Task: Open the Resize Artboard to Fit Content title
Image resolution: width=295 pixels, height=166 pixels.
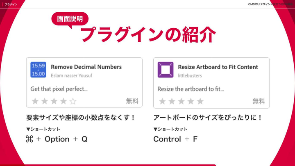Action: click(x=218, y=67)
